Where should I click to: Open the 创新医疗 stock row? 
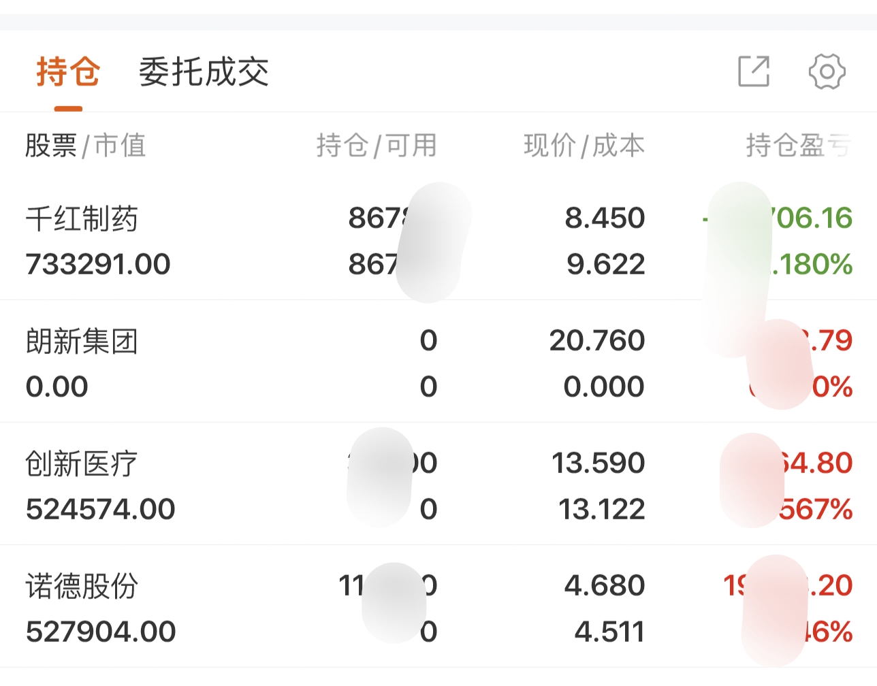pos(438,484)
